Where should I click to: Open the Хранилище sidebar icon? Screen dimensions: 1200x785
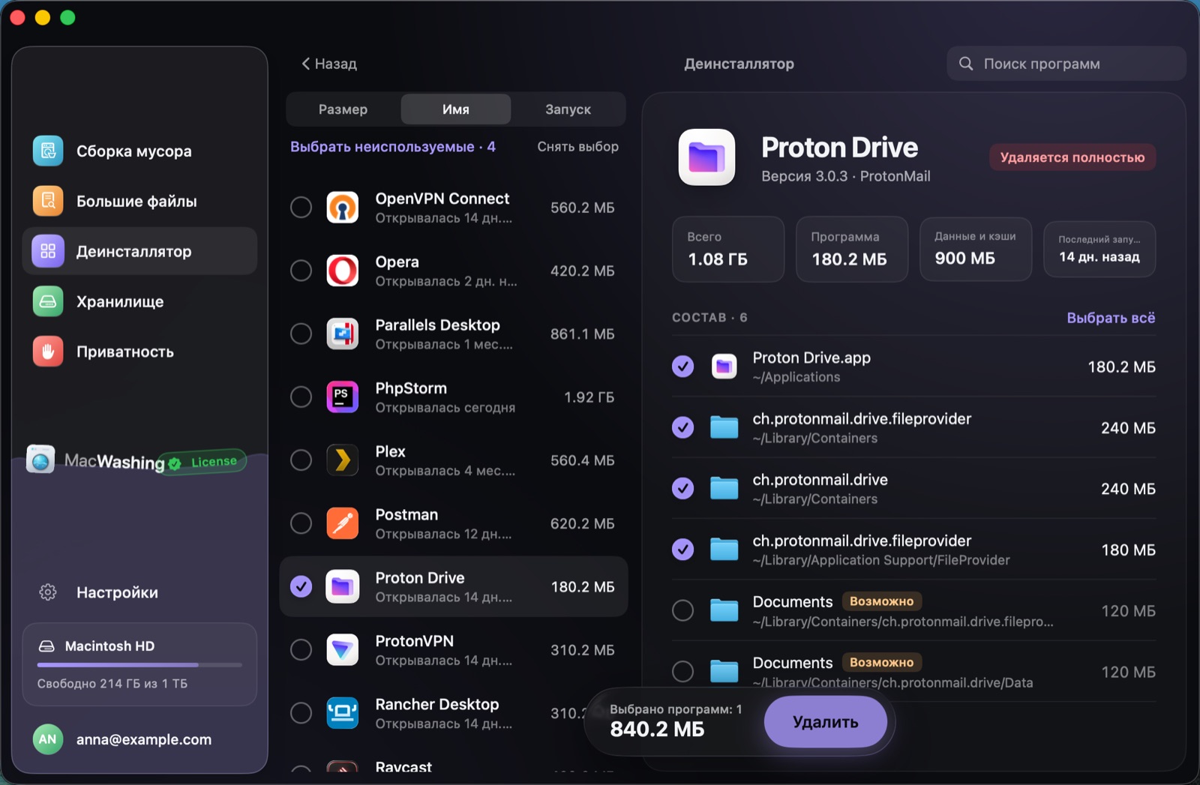[48, 301]
